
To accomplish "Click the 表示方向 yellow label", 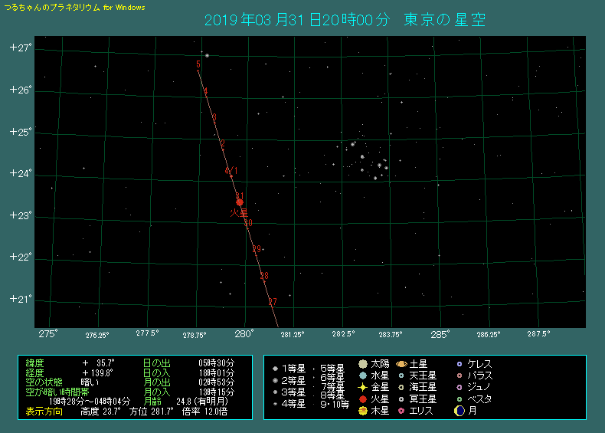I will coord(45,411).
